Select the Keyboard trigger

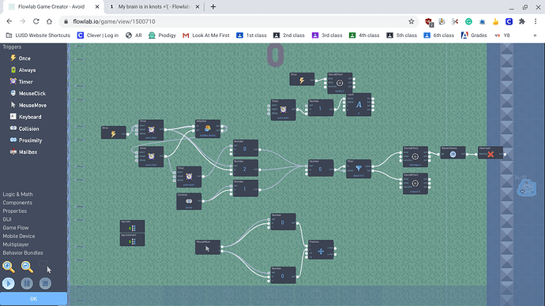point(25,117)
